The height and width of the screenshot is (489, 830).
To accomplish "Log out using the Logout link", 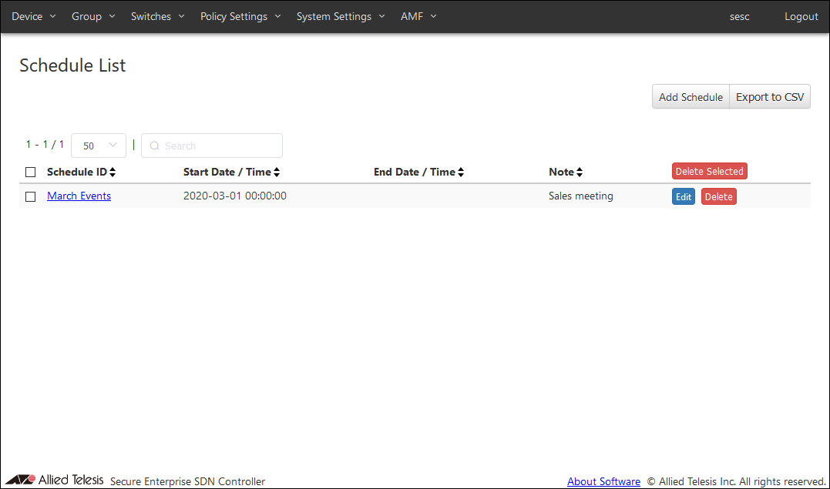I will [x=801, y=16].
